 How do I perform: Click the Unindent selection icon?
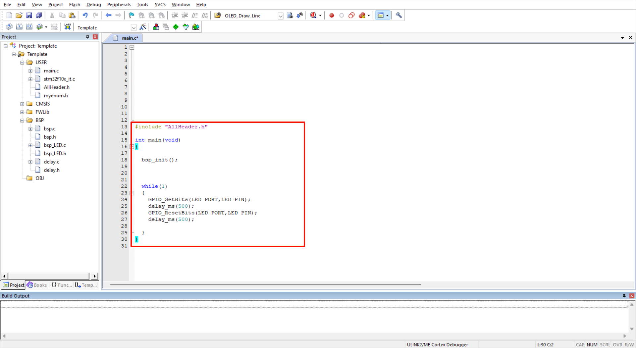pyautogui.click(x=185, y=15)
